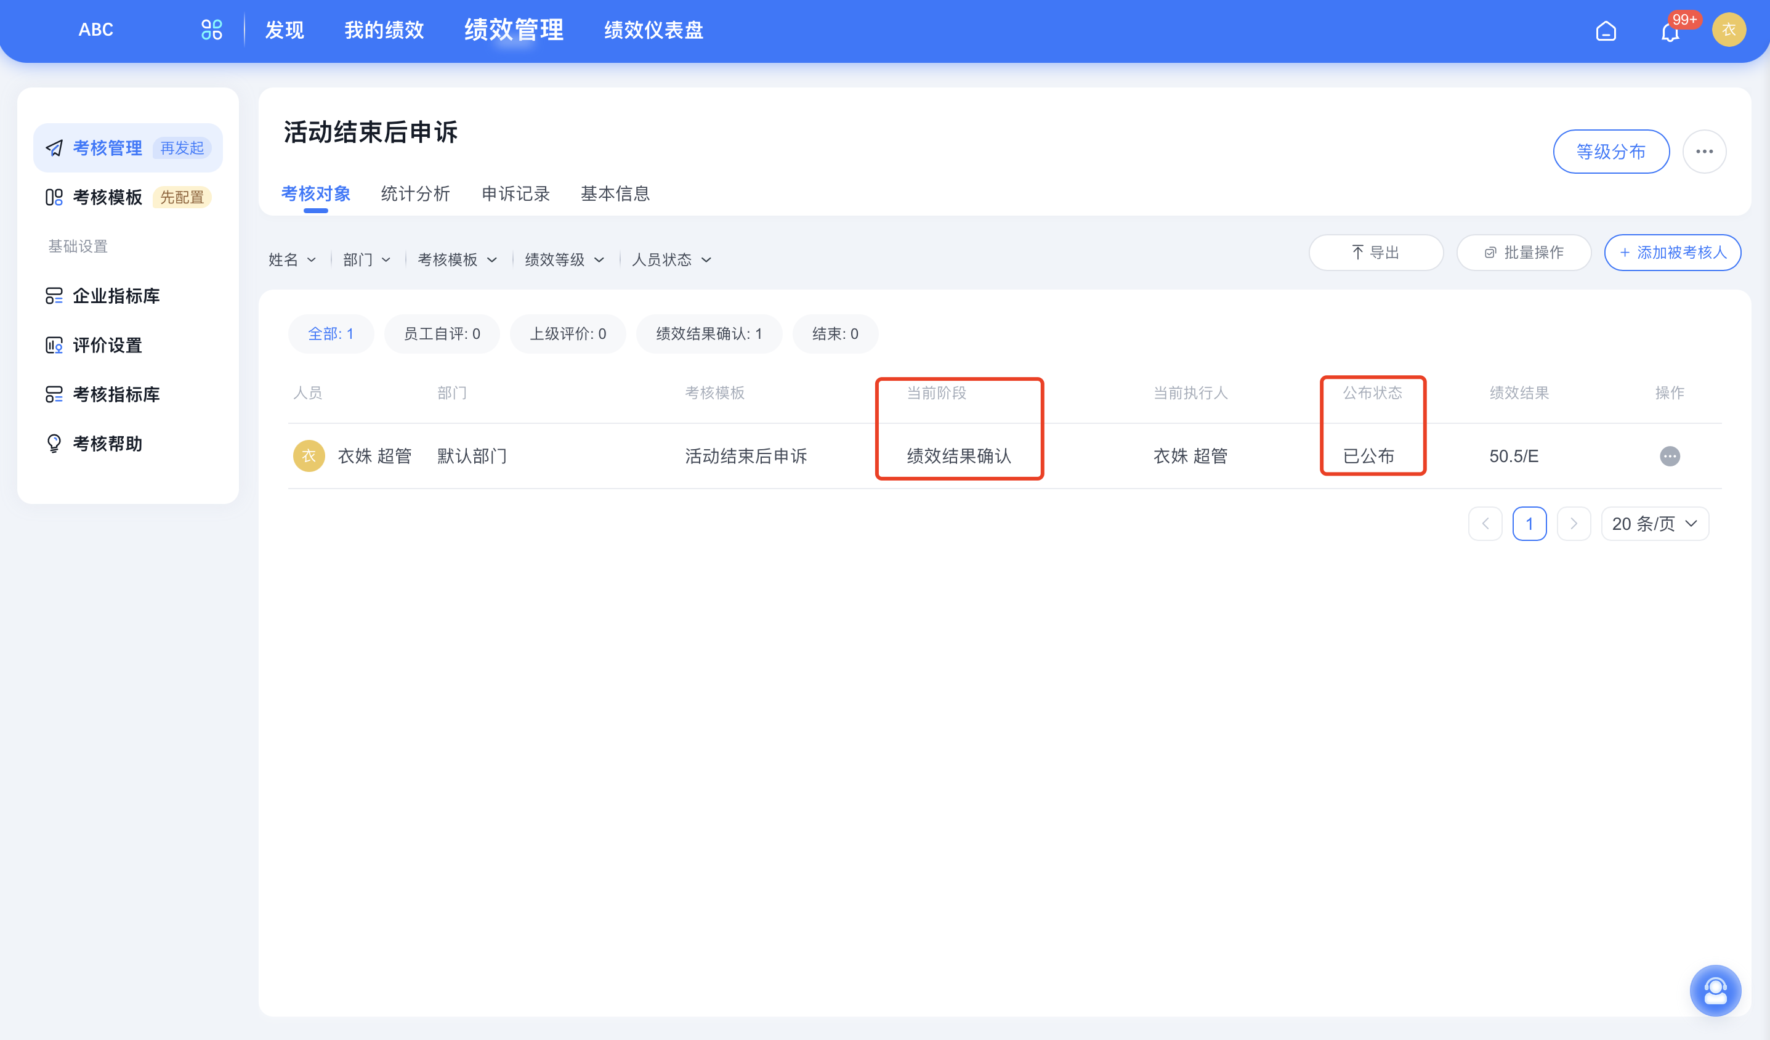
Task: Go to next page arrow
Action: pos(1574,524)
